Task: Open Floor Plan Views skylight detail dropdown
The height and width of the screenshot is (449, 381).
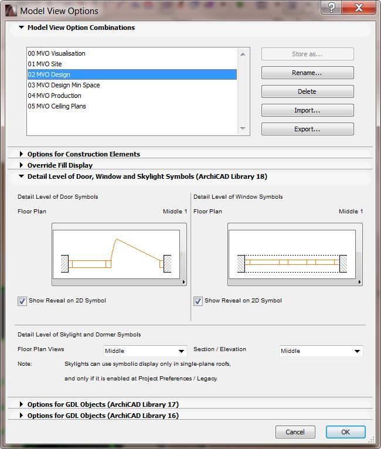Action: (145, 351)
